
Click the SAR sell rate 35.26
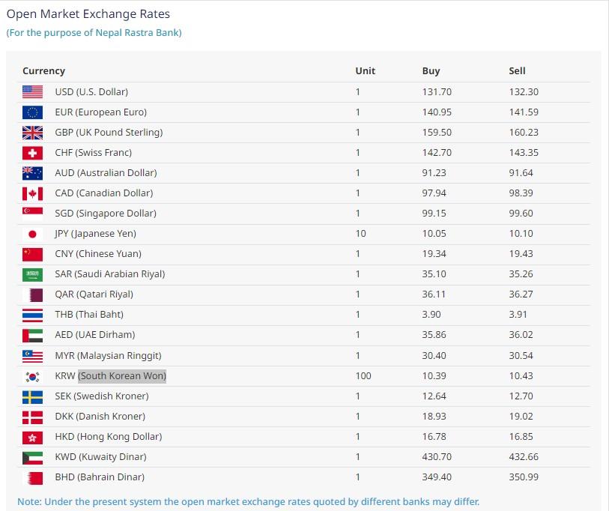pyautogui.click(x=521, y=274)
